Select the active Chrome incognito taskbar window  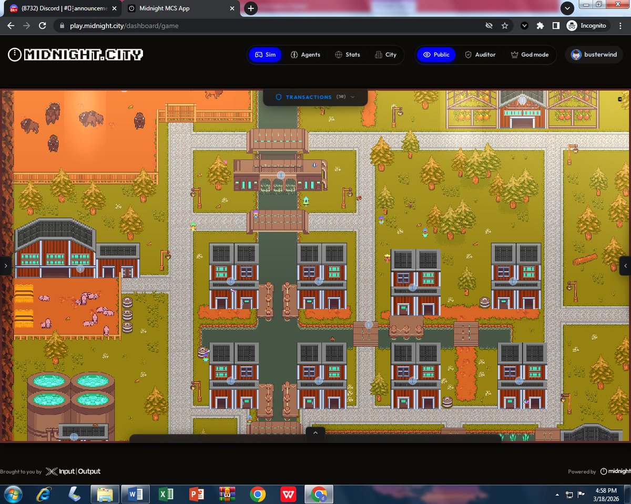tap(319, 494)
